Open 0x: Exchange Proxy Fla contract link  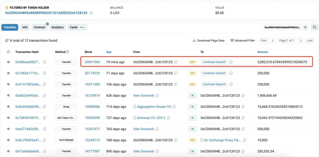(x=223, y=140)
